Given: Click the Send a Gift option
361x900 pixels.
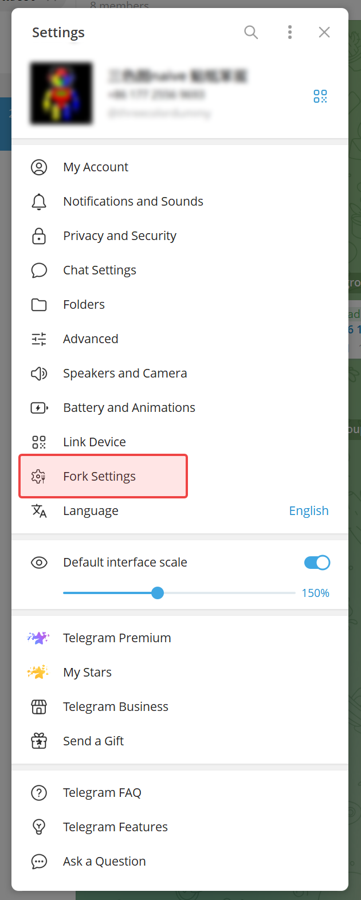Looking at the screenshot, I should (180, 741).
